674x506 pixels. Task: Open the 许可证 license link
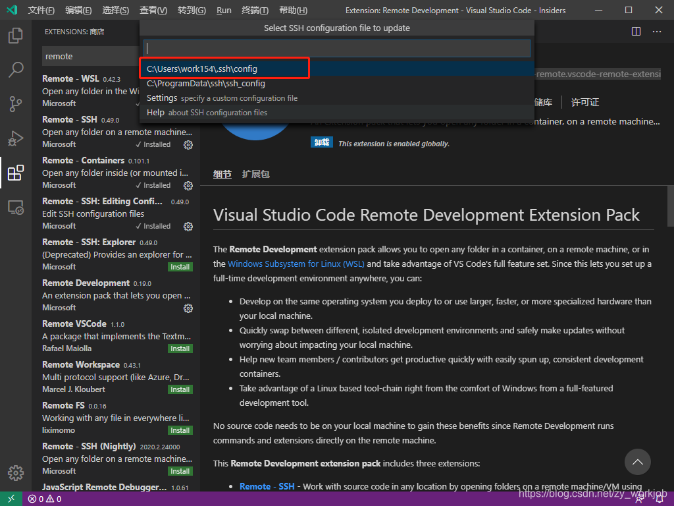[584, 102]
